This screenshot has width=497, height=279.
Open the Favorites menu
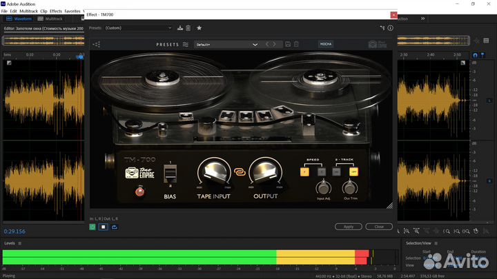tap(72, 11)
